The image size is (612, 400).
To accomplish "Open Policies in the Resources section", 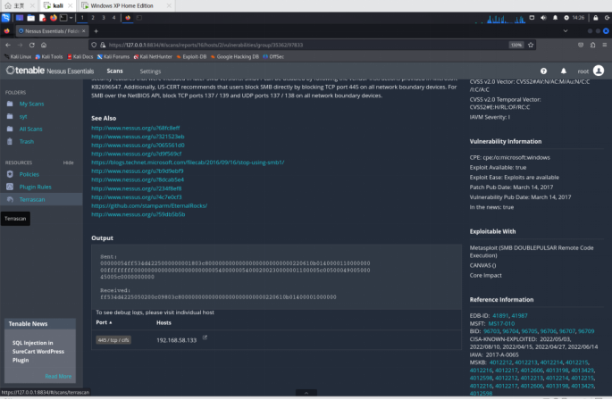I will click(x=29, y=174).
